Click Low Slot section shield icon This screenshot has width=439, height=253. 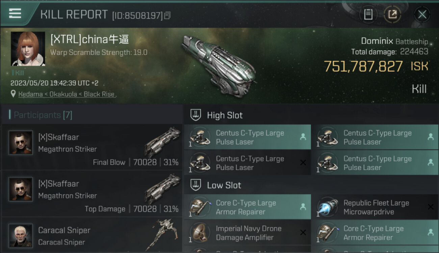[x=196, y=185]
